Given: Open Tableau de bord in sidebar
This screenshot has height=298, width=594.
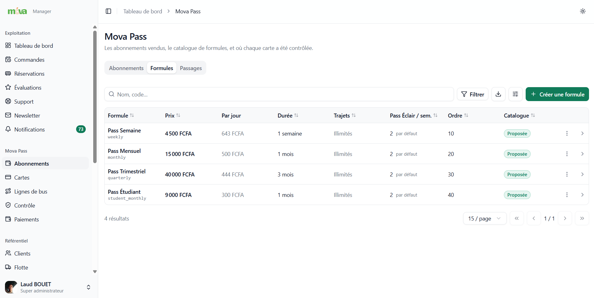Looking at the screenshot, I should coord(45,46).
